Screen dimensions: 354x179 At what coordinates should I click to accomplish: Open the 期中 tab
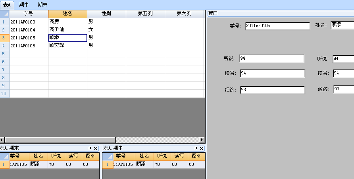[x=24, y=4]
